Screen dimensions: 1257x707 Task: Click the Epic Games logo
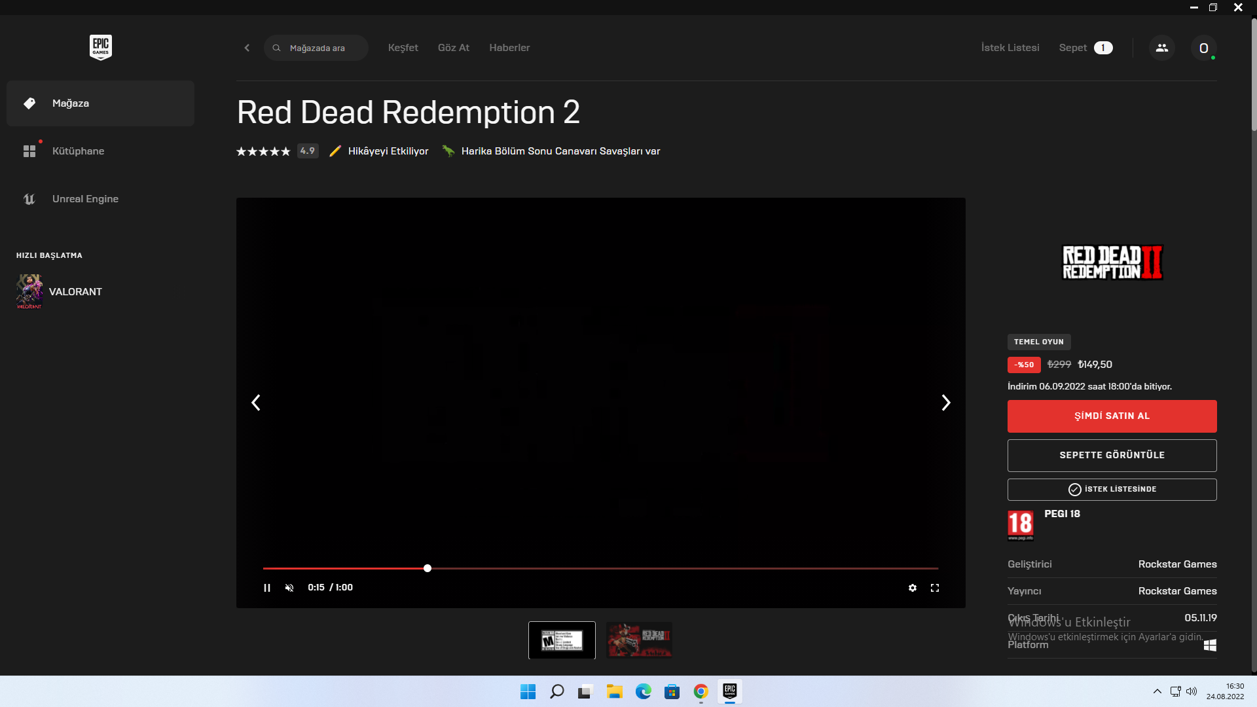(100, 47)
